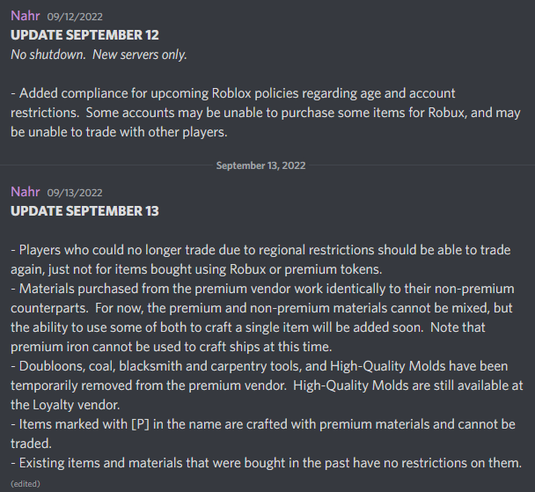Screen dimensions: 535x492
Task: Click the 'Players who could no longer trade' line
Action: (260, 250)
